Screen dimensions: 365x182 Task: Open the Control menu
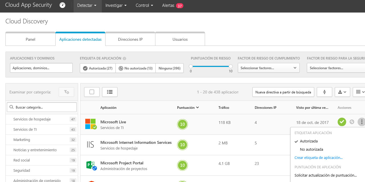144,5
